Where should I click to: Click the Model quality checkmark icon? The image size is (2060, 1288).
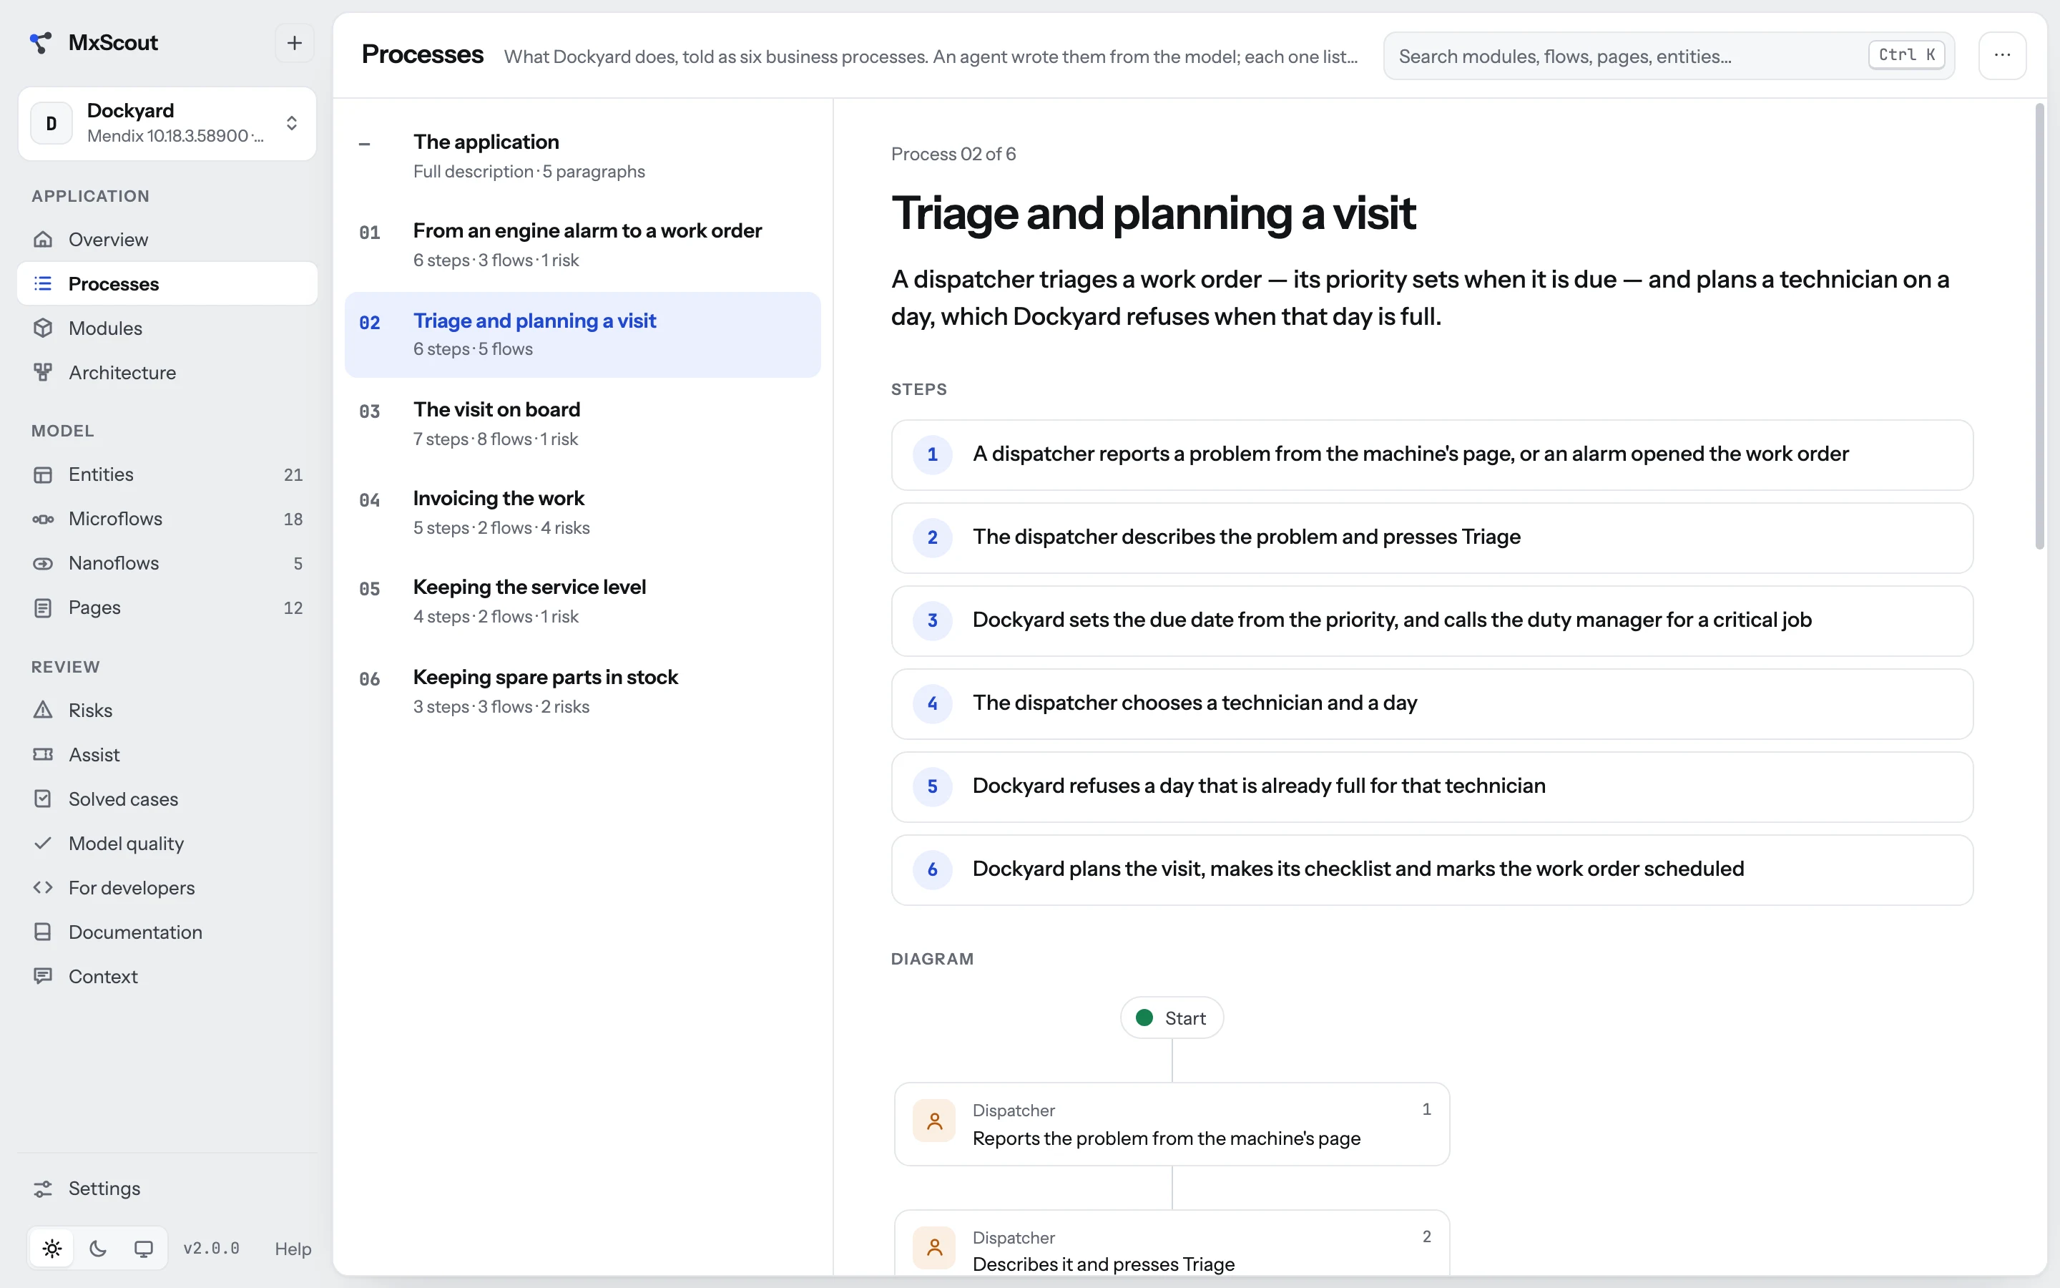tap(43, 844)
